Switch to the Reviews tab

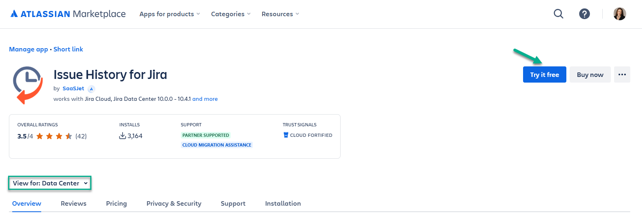(x=74, y=203)
